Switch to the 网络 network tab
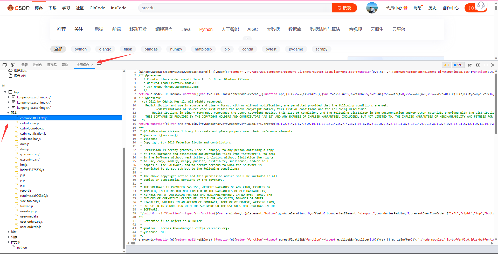The image size is (498, 254). coord(65,65)
